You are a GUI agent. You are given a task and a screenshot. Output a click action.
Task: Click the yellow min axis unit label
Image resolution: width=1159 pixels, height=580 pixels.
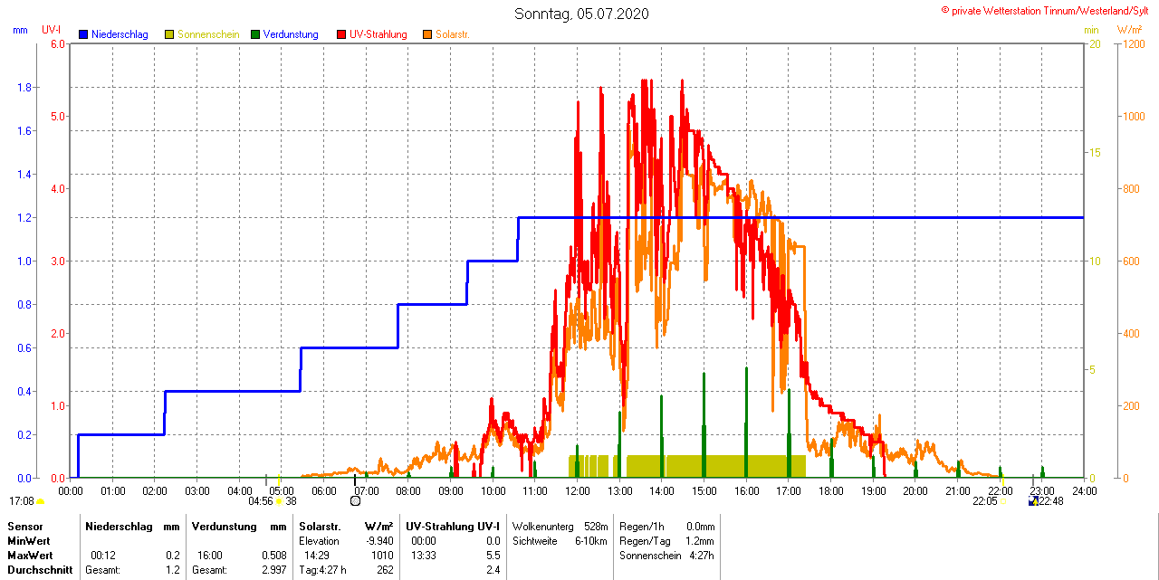pyautogui.click(x=1091, y=30)
